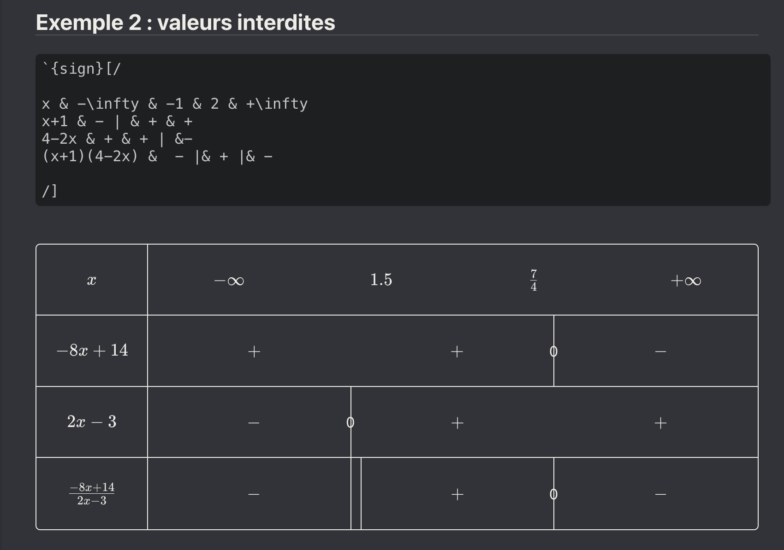Click the code line starting with 'x+1 &'
The height and width of the screenshot is (550, 784).
(117, 121)
